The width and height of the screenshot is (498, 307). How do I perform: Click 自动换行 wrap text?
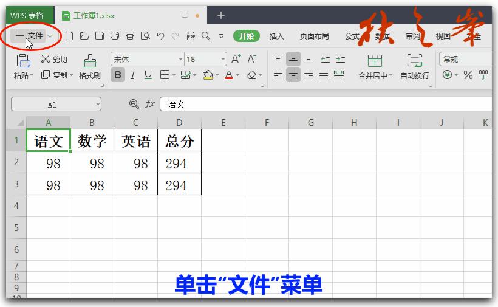(x=414, y=67)
